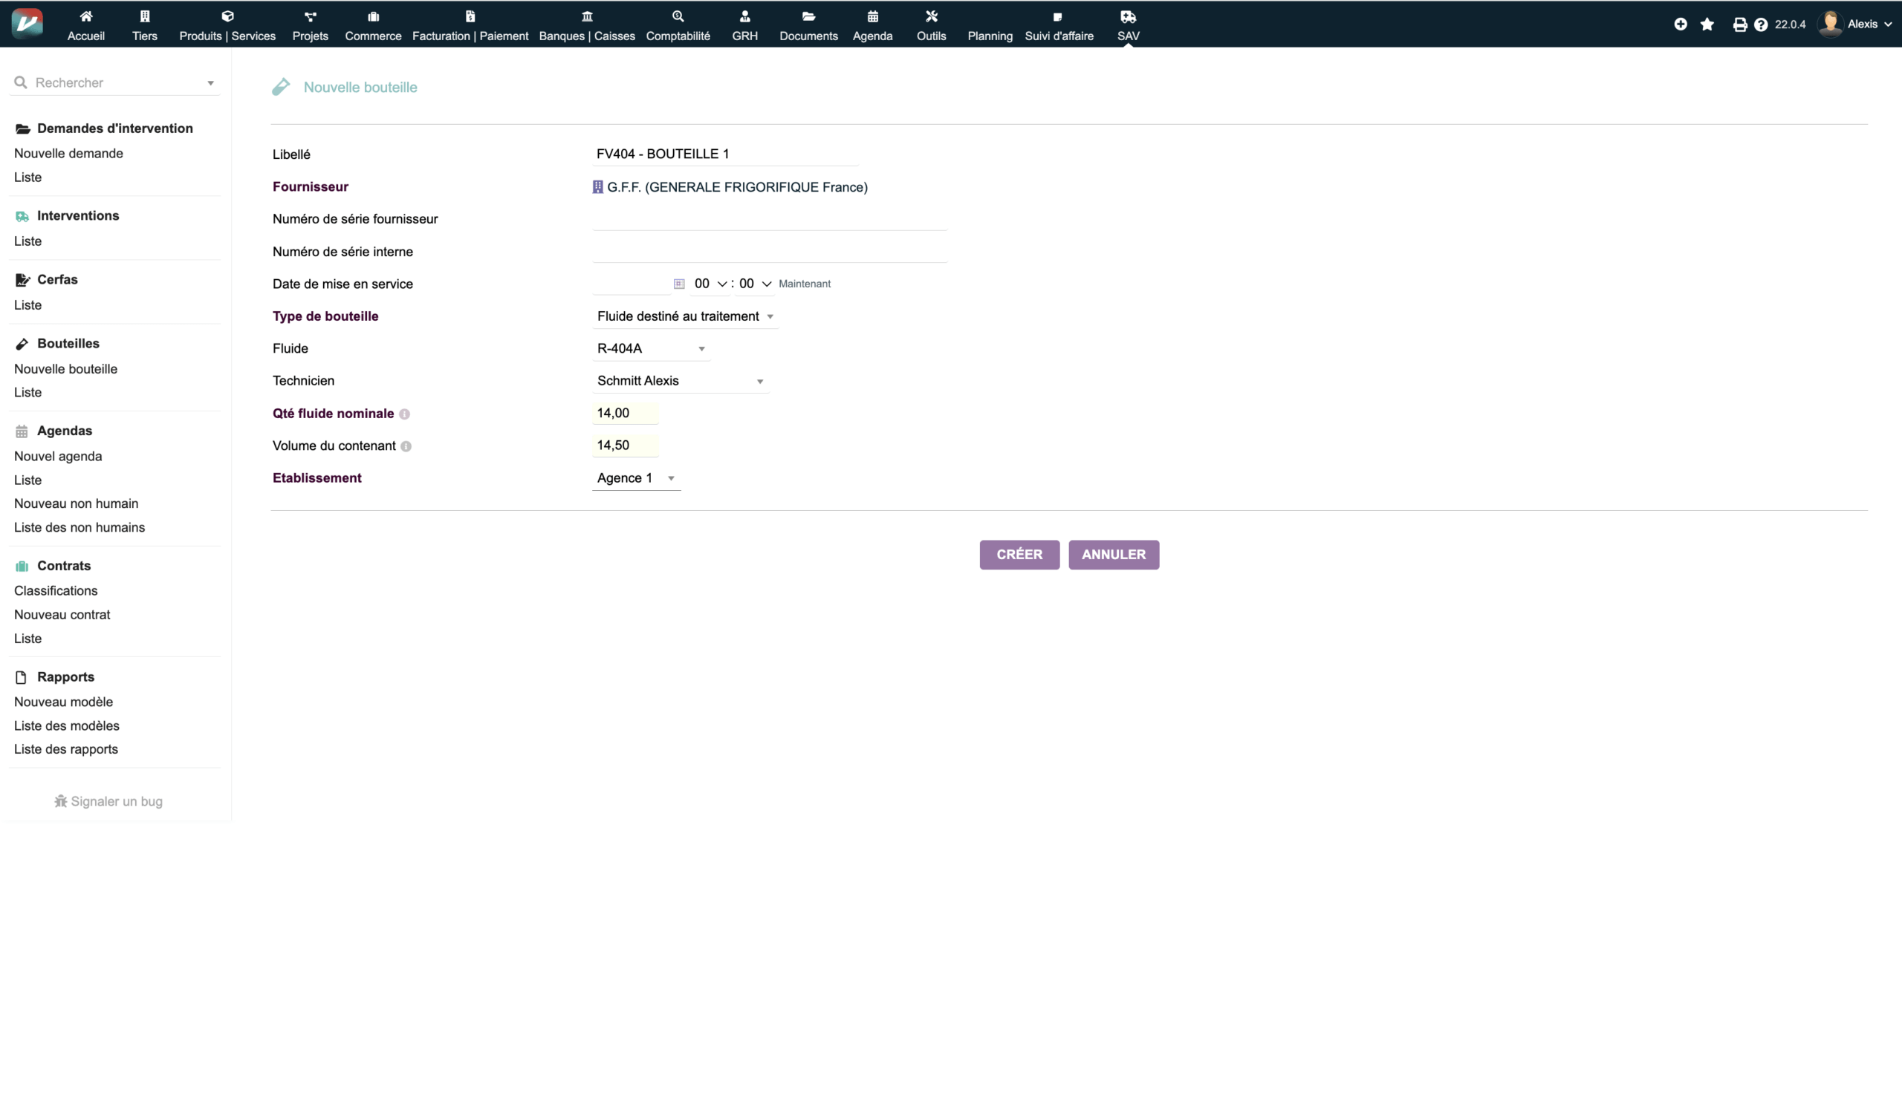
Task: Click the CRÉER button
Action: [1019, 555]
